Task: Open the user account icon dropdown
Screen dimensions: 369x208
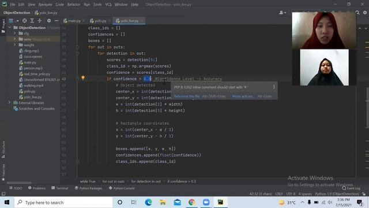Action: click(283, 13)
